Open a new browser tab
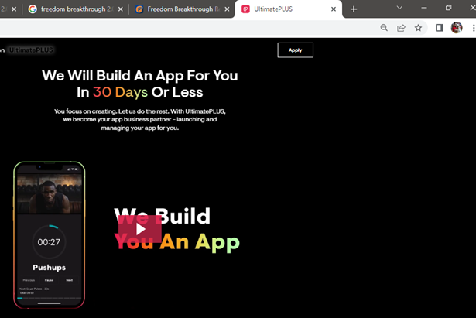This screenshot has width=476, height=318. (354, 9)
